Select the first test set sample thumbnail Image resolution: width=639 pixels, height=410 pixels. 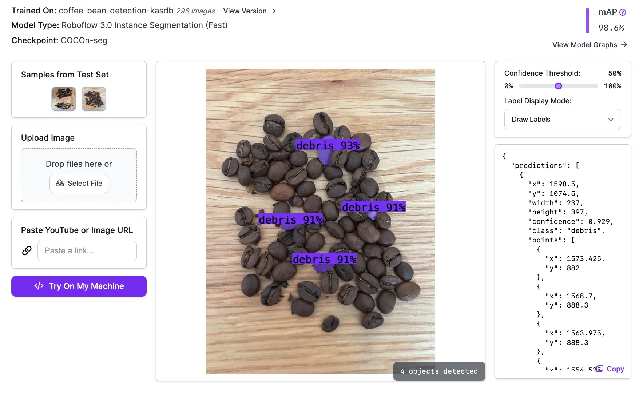point(64,99)
